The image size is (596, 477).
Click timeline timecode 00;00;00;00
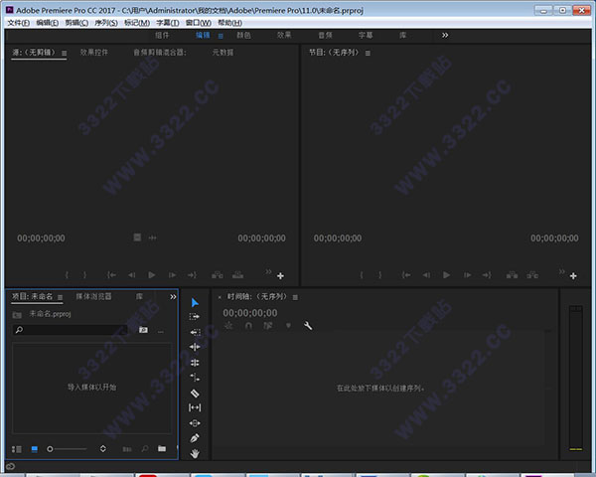pyautogui.click(x=250, y=313)
